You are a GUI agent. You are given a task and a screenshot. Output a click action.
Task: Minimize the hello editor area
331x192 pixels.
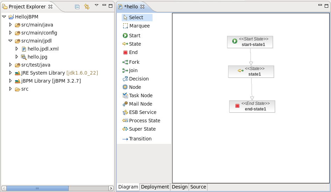pyautogui.click(x=320, y=5)
